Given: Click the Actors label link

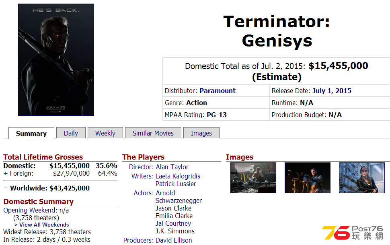Looking at the screenshot, I should coord(144,193).
